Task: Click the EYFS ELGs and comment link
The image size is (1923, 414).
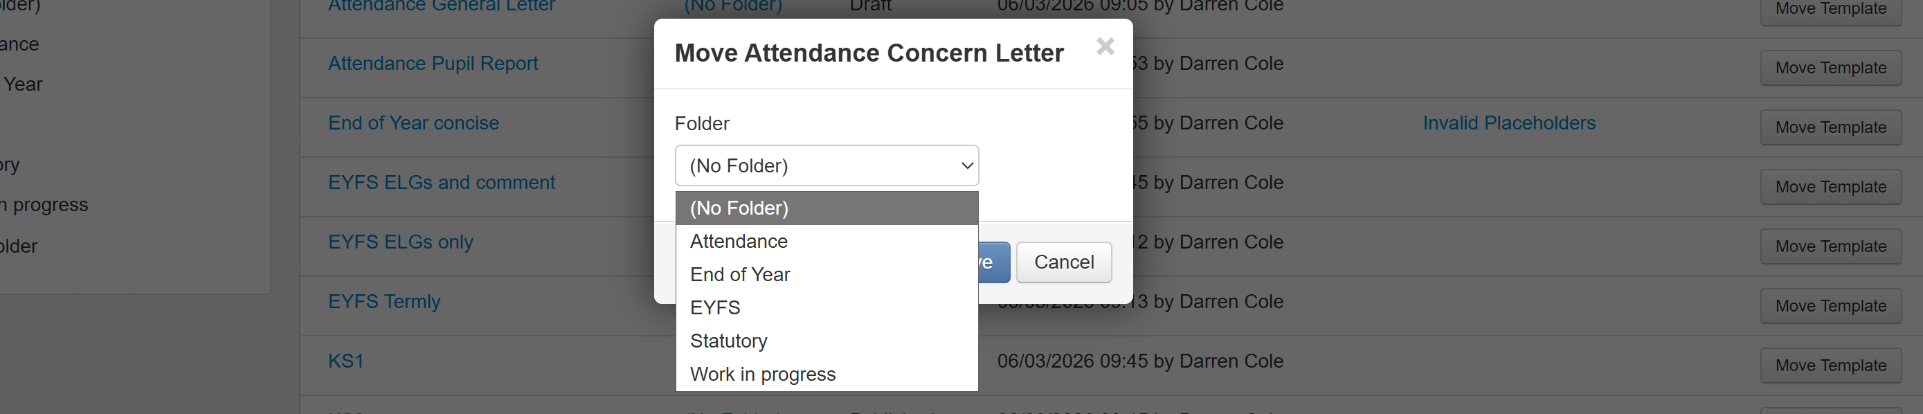Action: click(x=441, y=183)
